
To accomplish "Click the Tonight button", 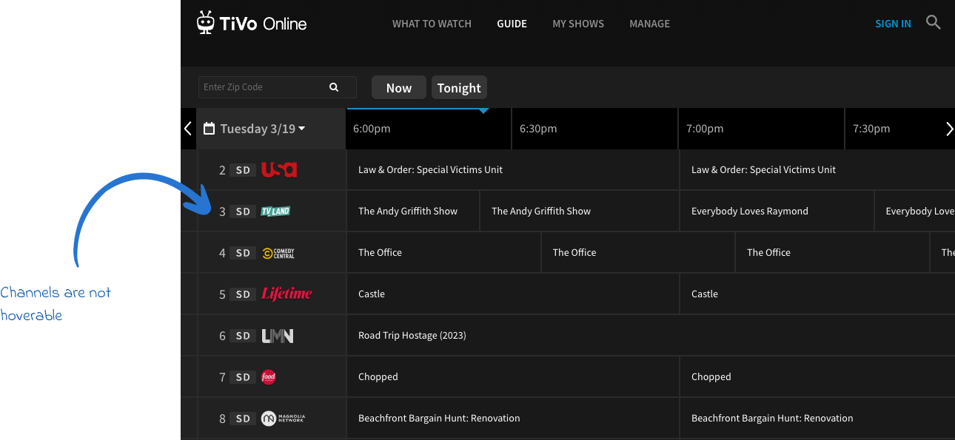I will pos(459,87).
